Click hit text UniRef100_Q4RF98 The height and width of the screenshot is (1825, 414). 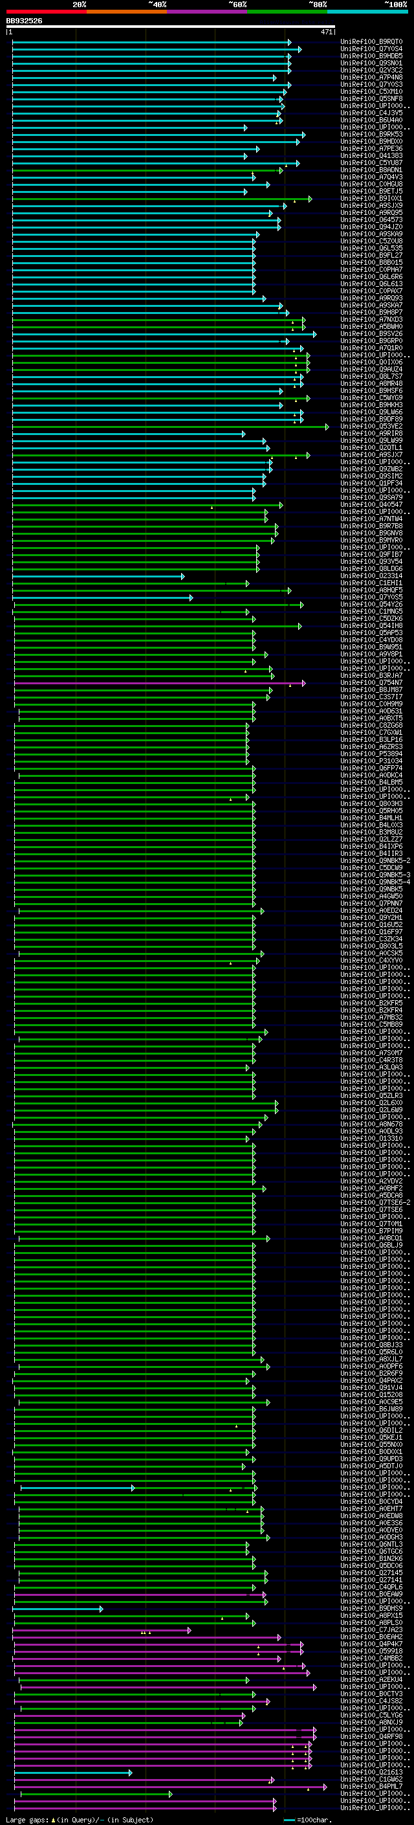(371, 1736)
